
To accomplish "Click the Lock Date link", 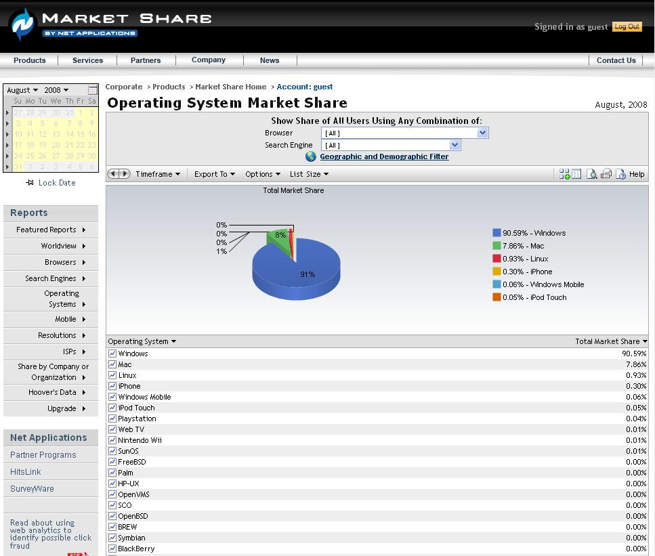I will pos(57,183).
